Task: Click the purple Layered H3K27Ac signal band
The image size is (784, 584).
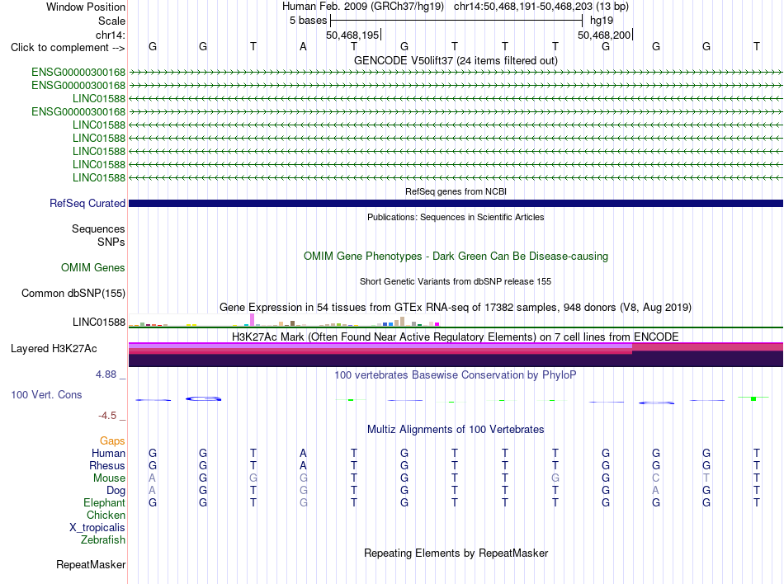Action: click(x=456, y=355)
